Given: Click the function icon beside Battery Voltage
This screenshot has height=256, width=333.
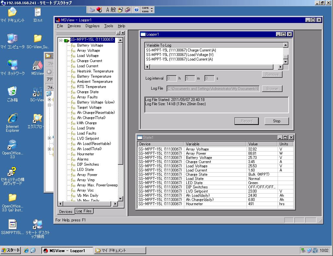Looking at the screenshot, I should click(x=73, y=45).
